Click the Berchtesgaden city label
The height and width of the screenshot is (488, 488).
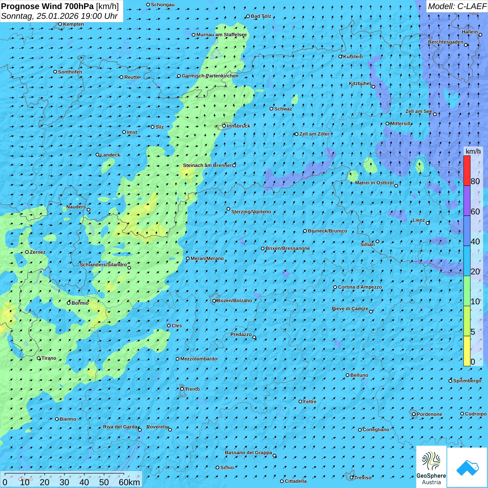445,42
